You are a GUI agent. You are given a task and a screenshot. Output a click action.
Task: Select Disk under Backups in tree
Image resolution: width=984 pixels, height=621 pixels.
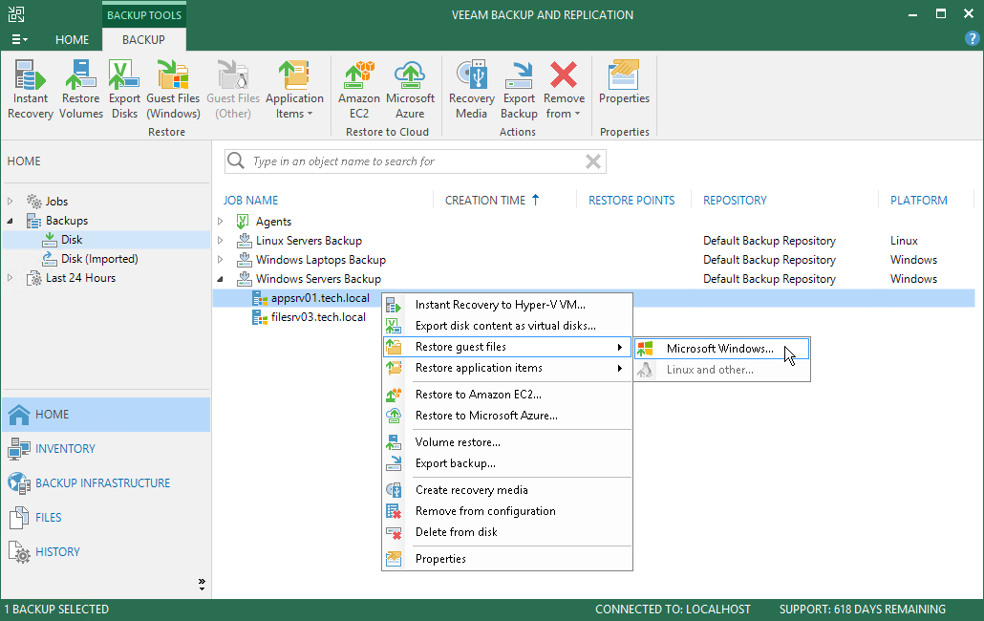72,240
